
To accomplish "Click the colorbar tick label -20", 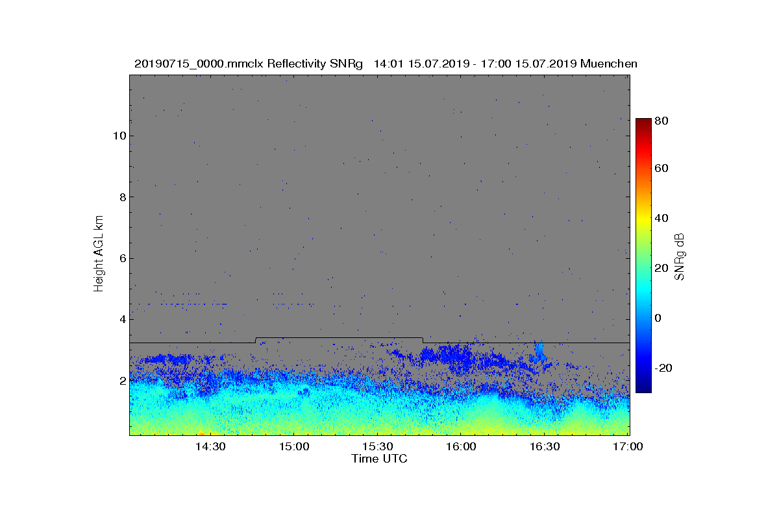I will point(664,368).
